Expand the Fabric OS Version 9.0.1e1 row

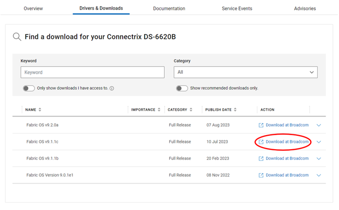pyautogui.click(x=319, y=175)
